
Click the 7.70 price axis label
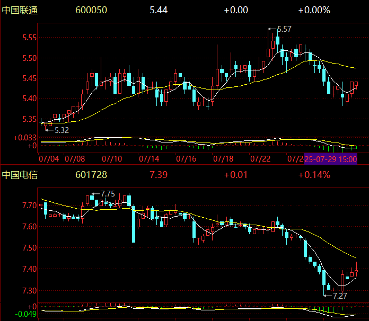point(29,206)
